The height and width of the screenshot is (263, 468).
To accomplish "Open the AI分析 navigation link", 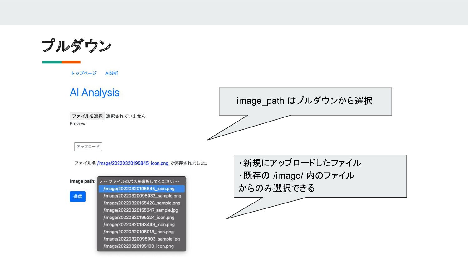I will click(x=112, y=73).
